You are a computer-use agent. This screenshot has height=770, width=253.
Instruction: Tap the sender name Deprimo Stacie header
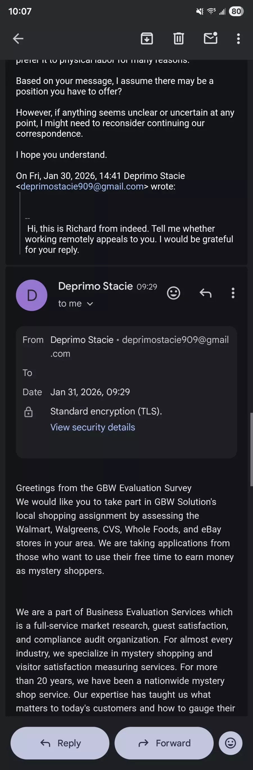pos(95,286)
